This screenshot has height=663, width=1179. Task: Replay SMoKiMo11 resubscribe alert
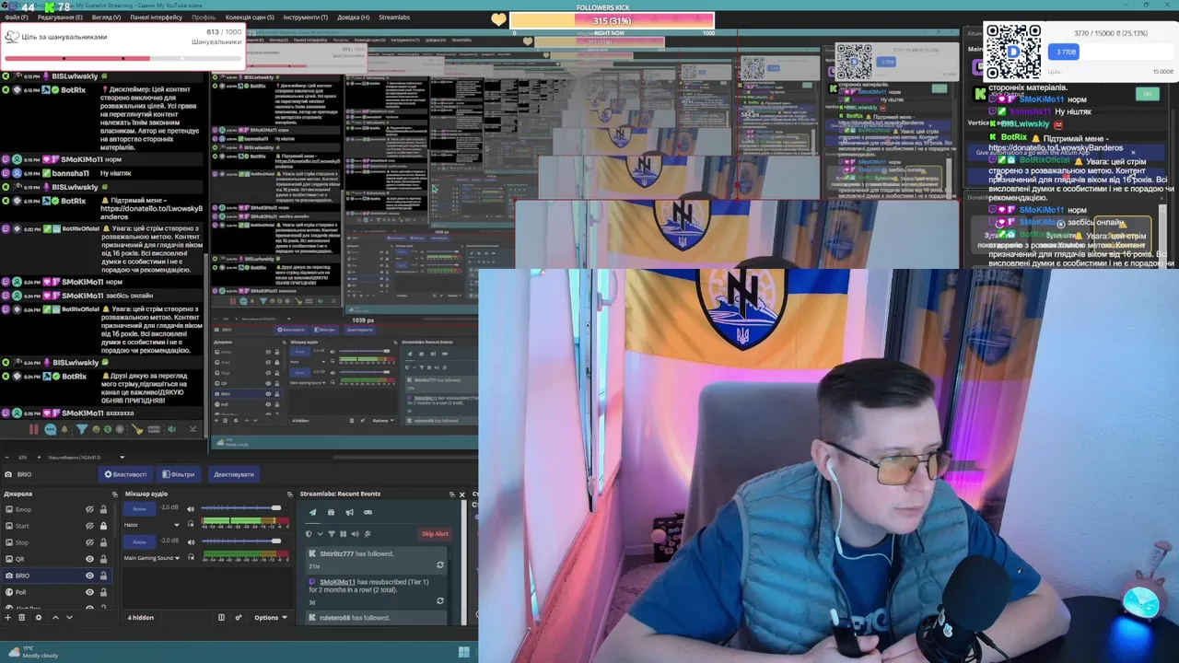(x=440, y=600)
